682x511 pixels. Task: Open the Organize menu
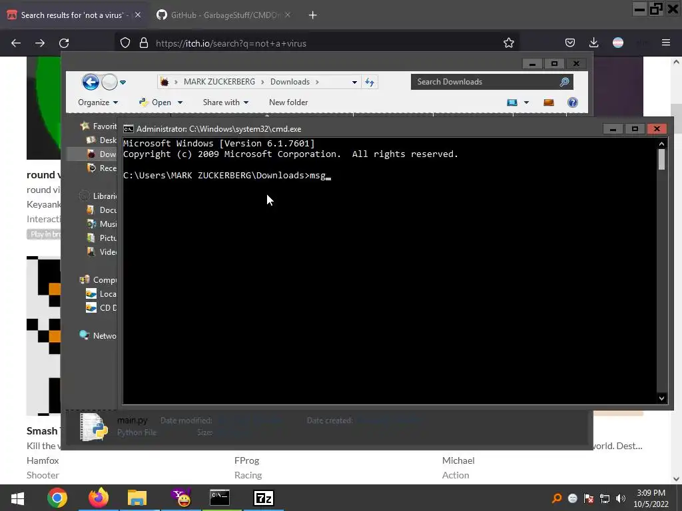coord(98,102)
